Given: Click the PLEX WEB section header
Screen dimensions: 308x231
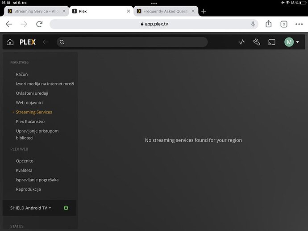Looking at the screenshot, I should coord(19,149).
